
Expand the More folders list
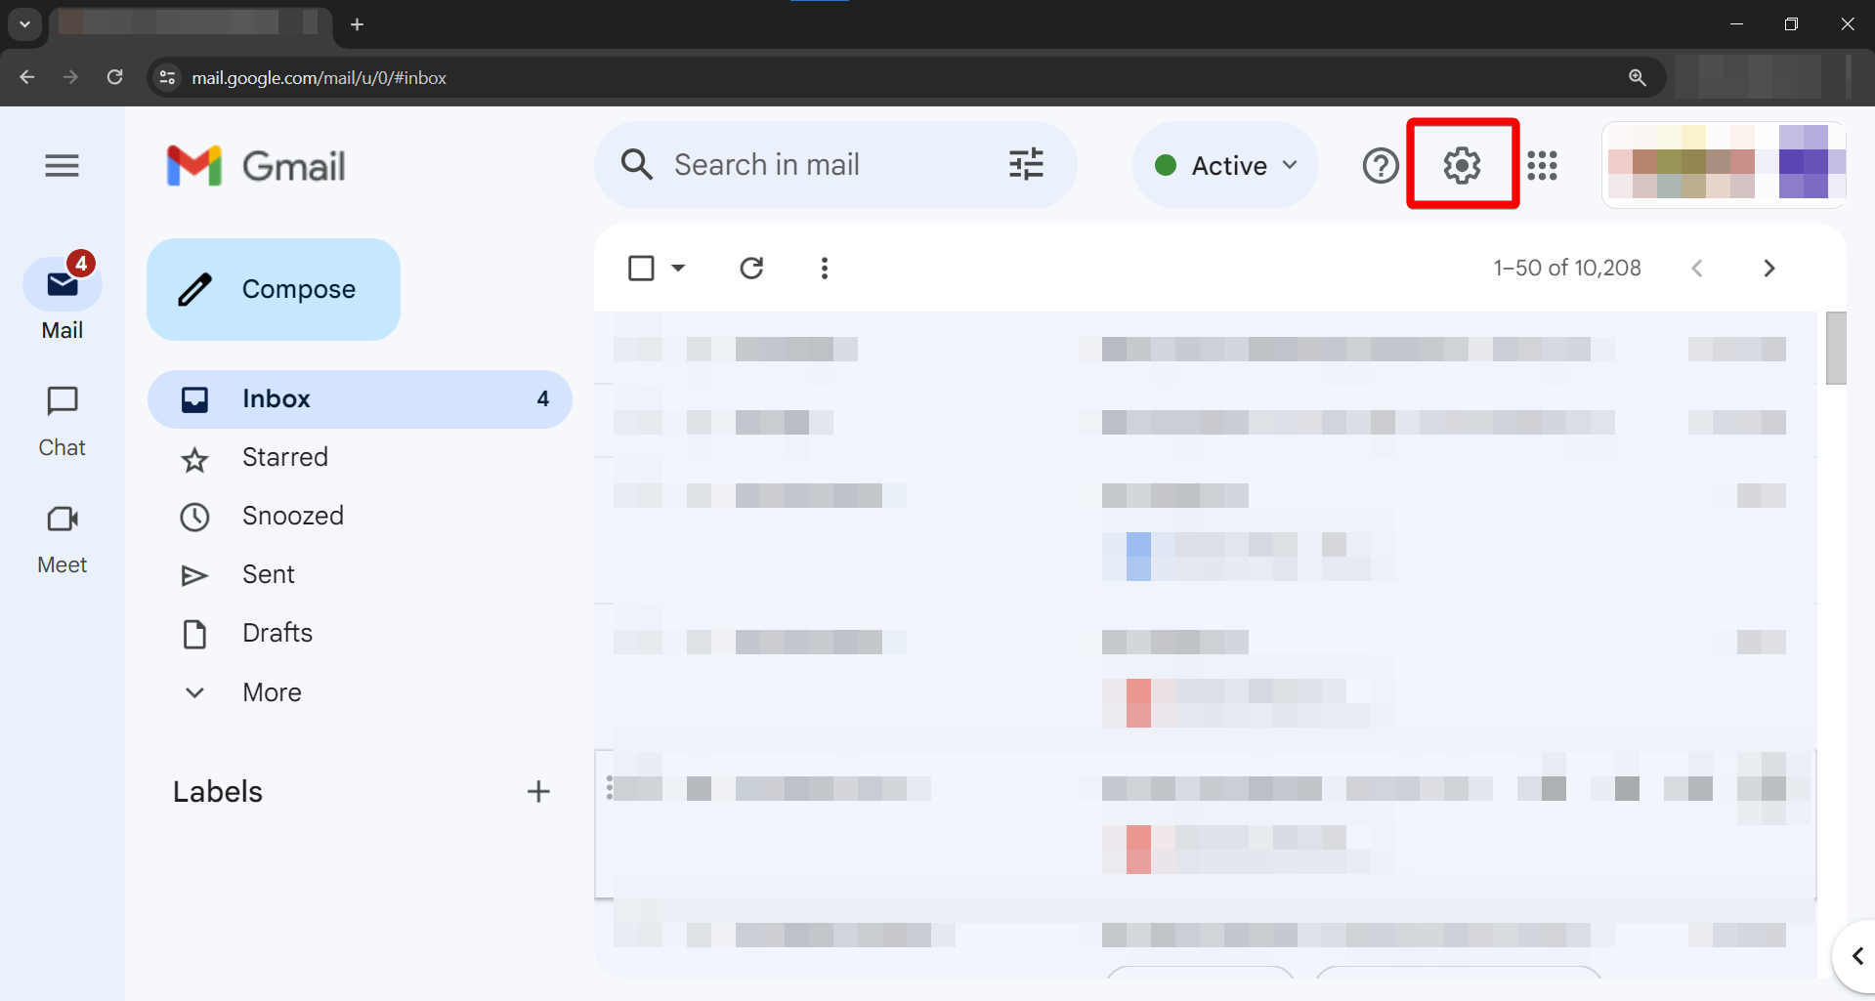click(x=272, y=692)
